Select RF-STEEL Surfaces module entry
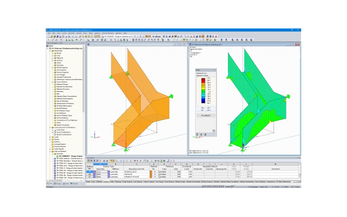 pos(69,159)
